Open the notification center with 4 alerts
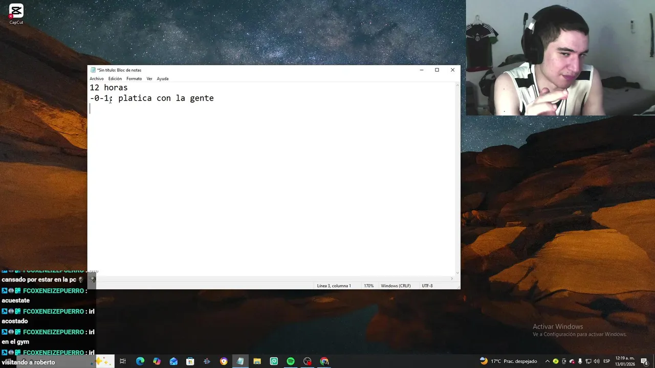The image size is (655, 368). pyautogui.click(x=645, y=362)
